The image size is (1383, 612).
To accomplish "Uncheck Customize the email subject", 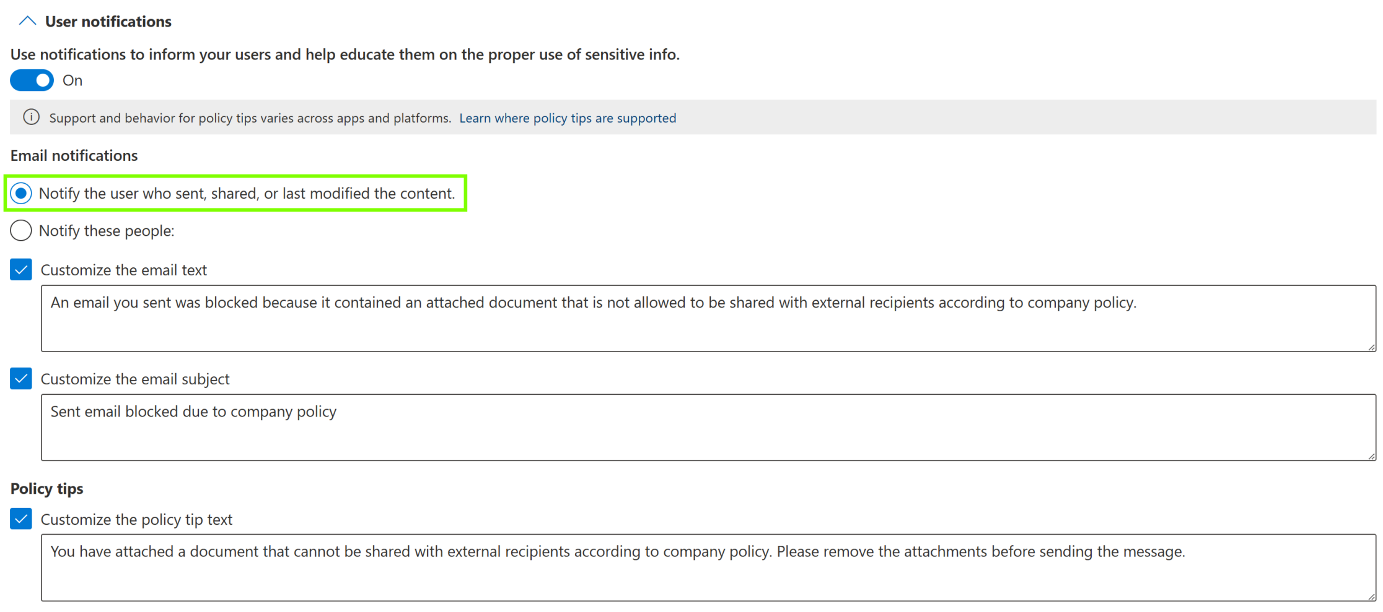I will (x=20, y=379).
